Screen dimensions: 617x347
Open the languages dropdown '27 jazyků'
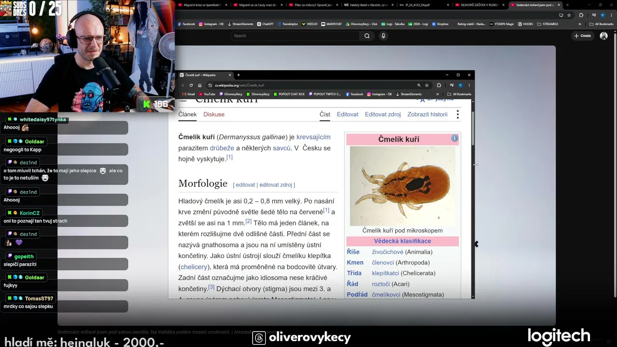[436, 99]
